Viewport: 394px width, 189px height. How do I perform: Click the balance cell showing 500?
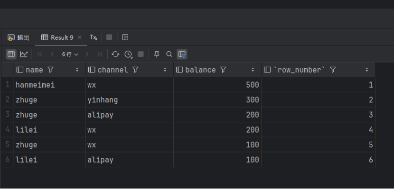pyautogui.click(x=217, y=85)
